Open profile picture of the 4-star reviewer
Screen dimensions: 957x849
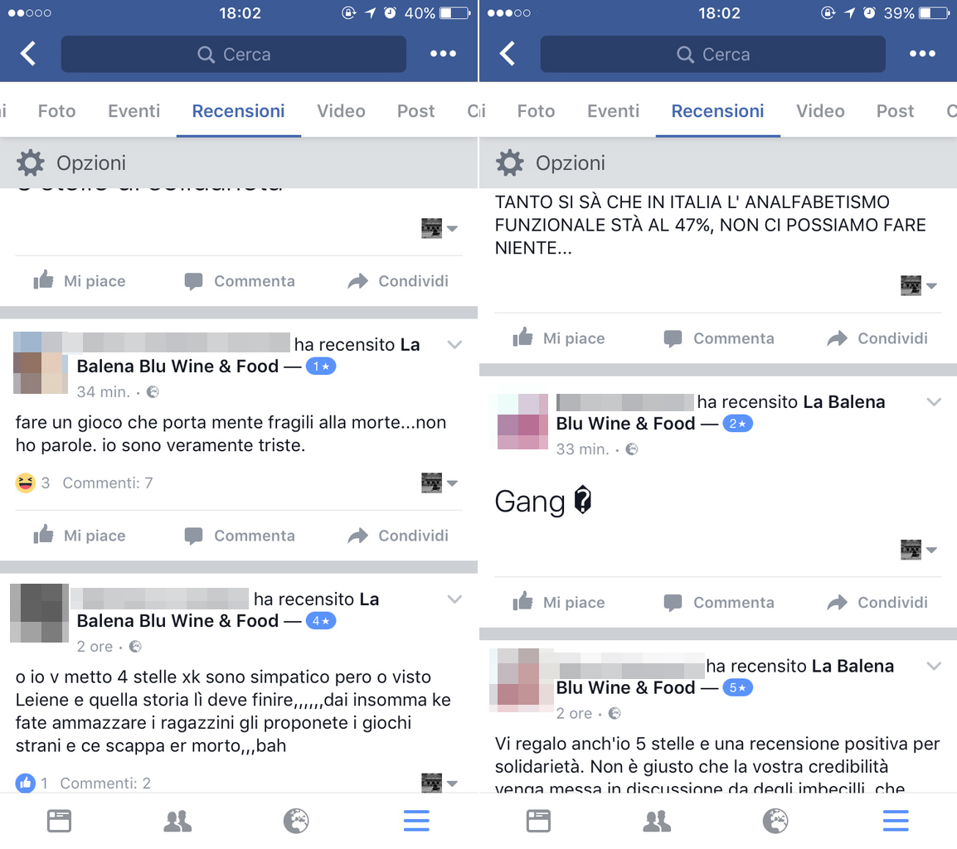click(x=40, y=613)
